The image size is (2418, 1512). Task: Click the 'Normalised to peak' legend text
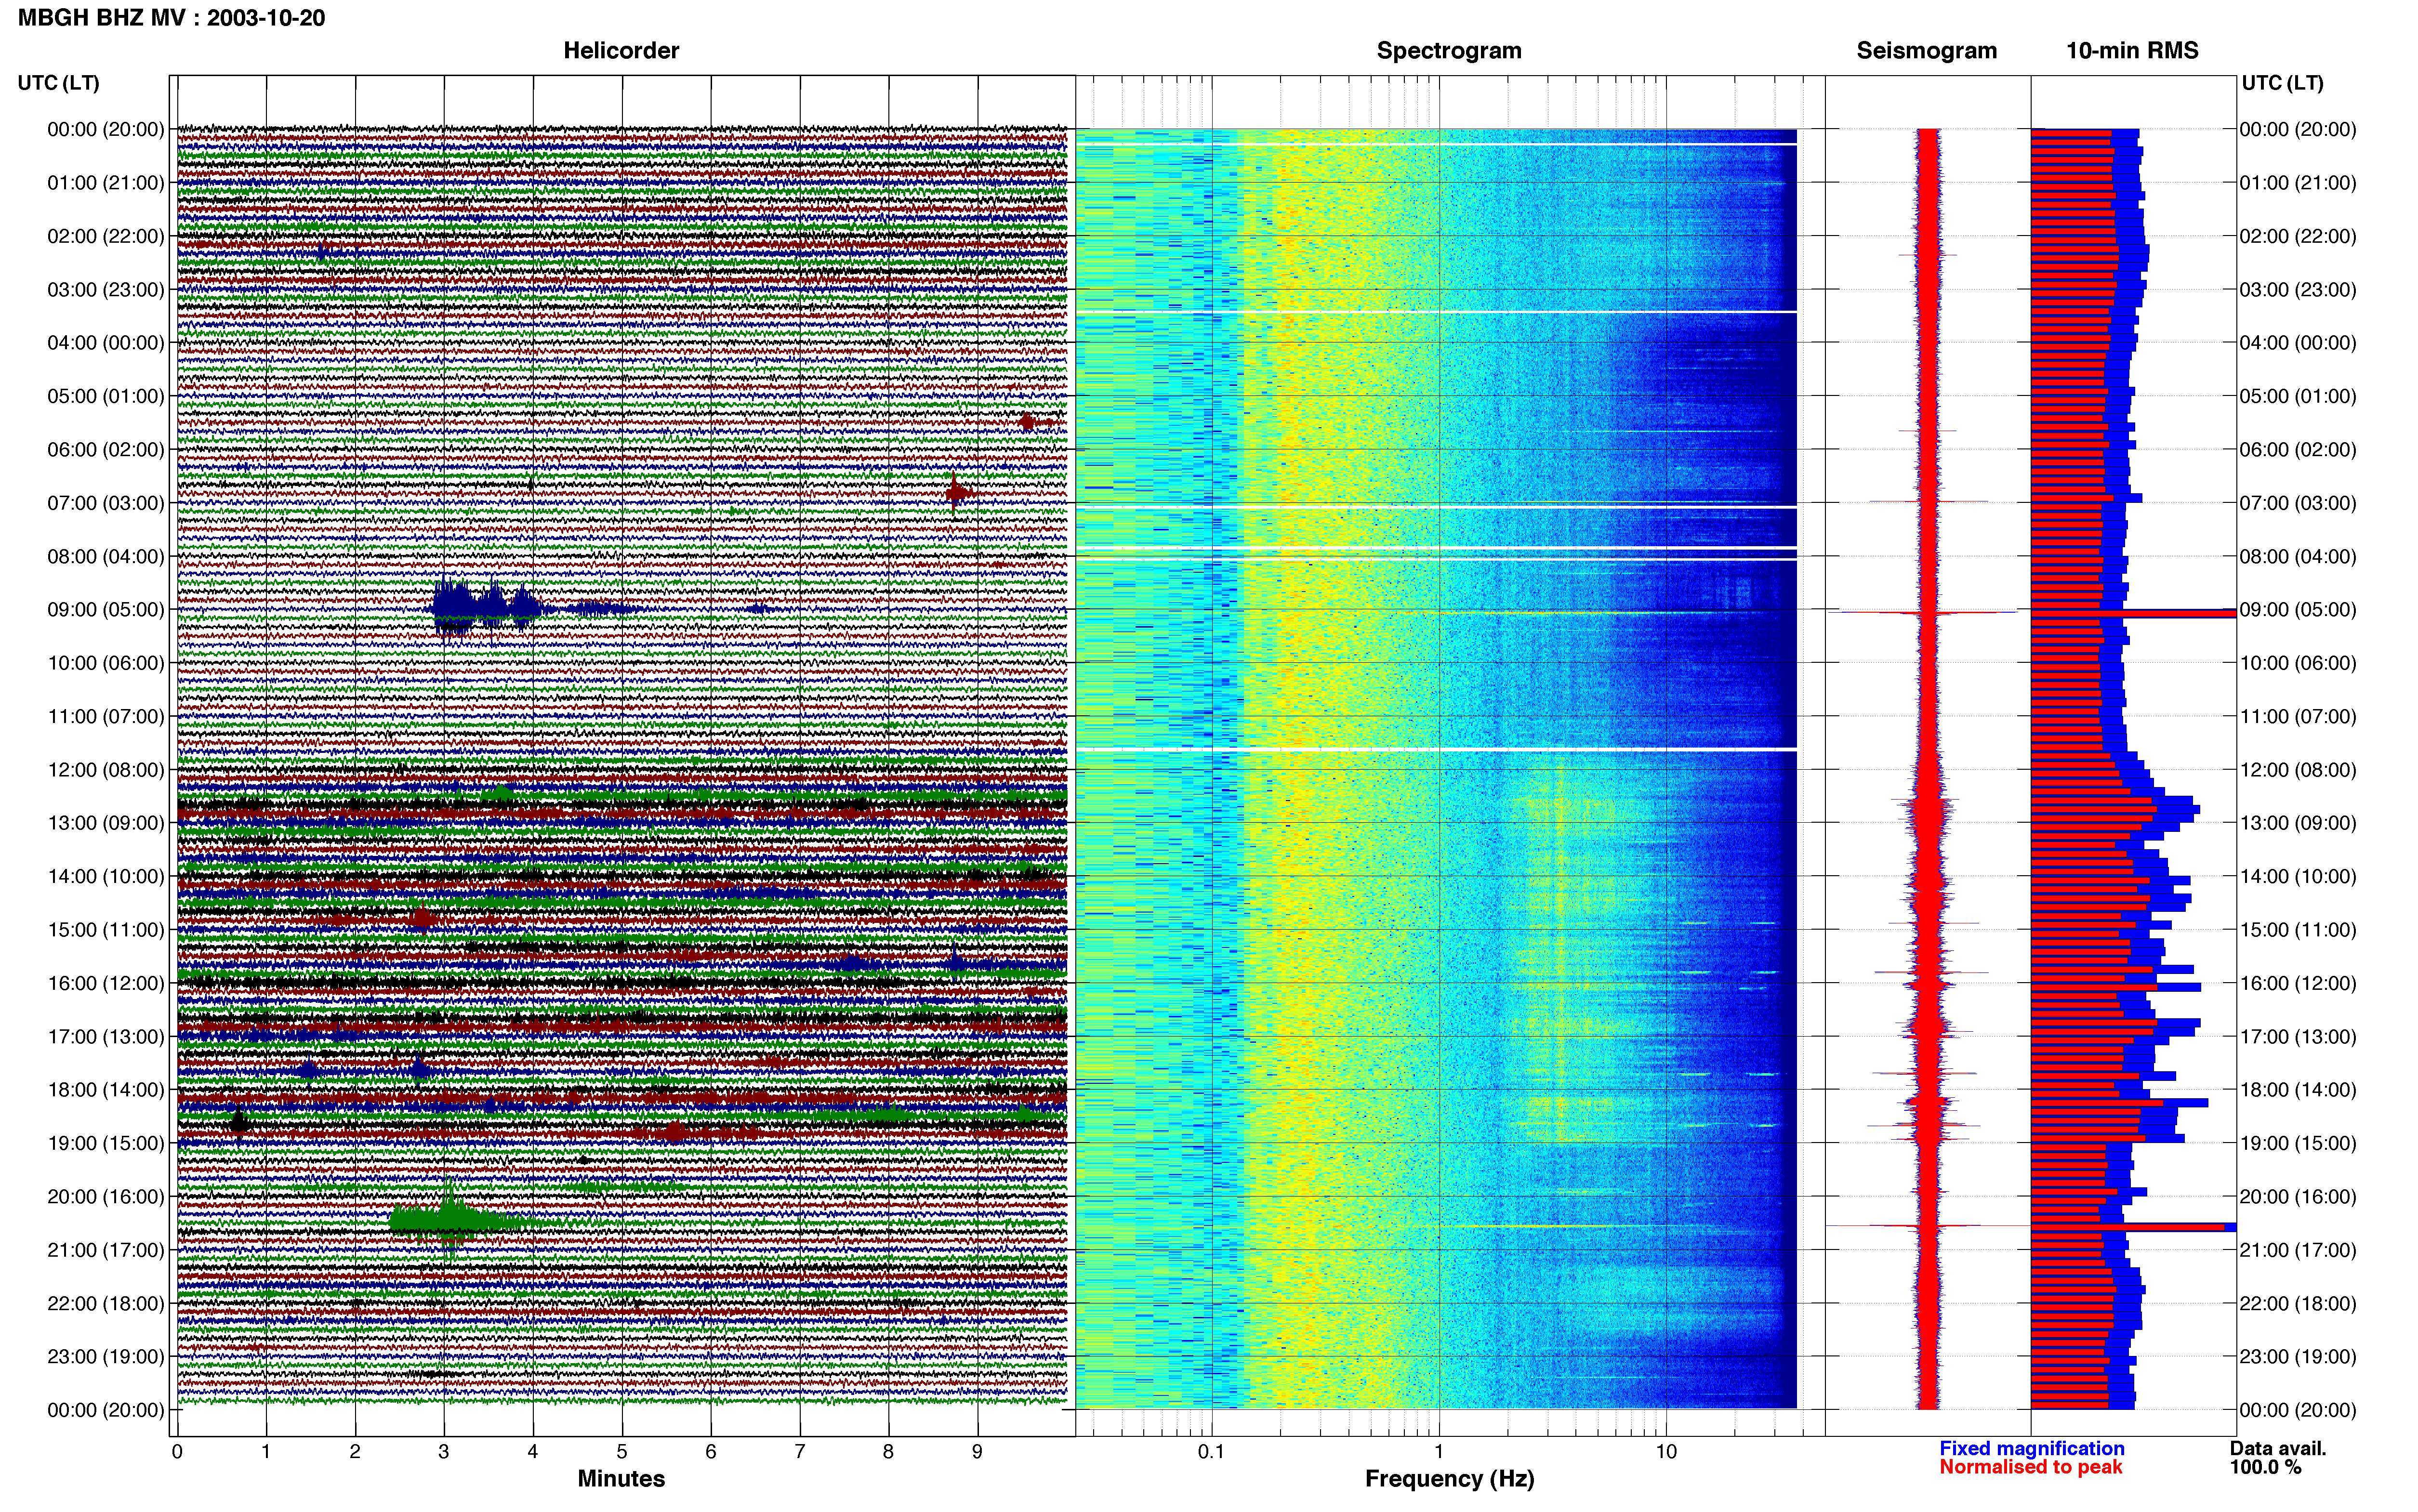point(2030,1467)
